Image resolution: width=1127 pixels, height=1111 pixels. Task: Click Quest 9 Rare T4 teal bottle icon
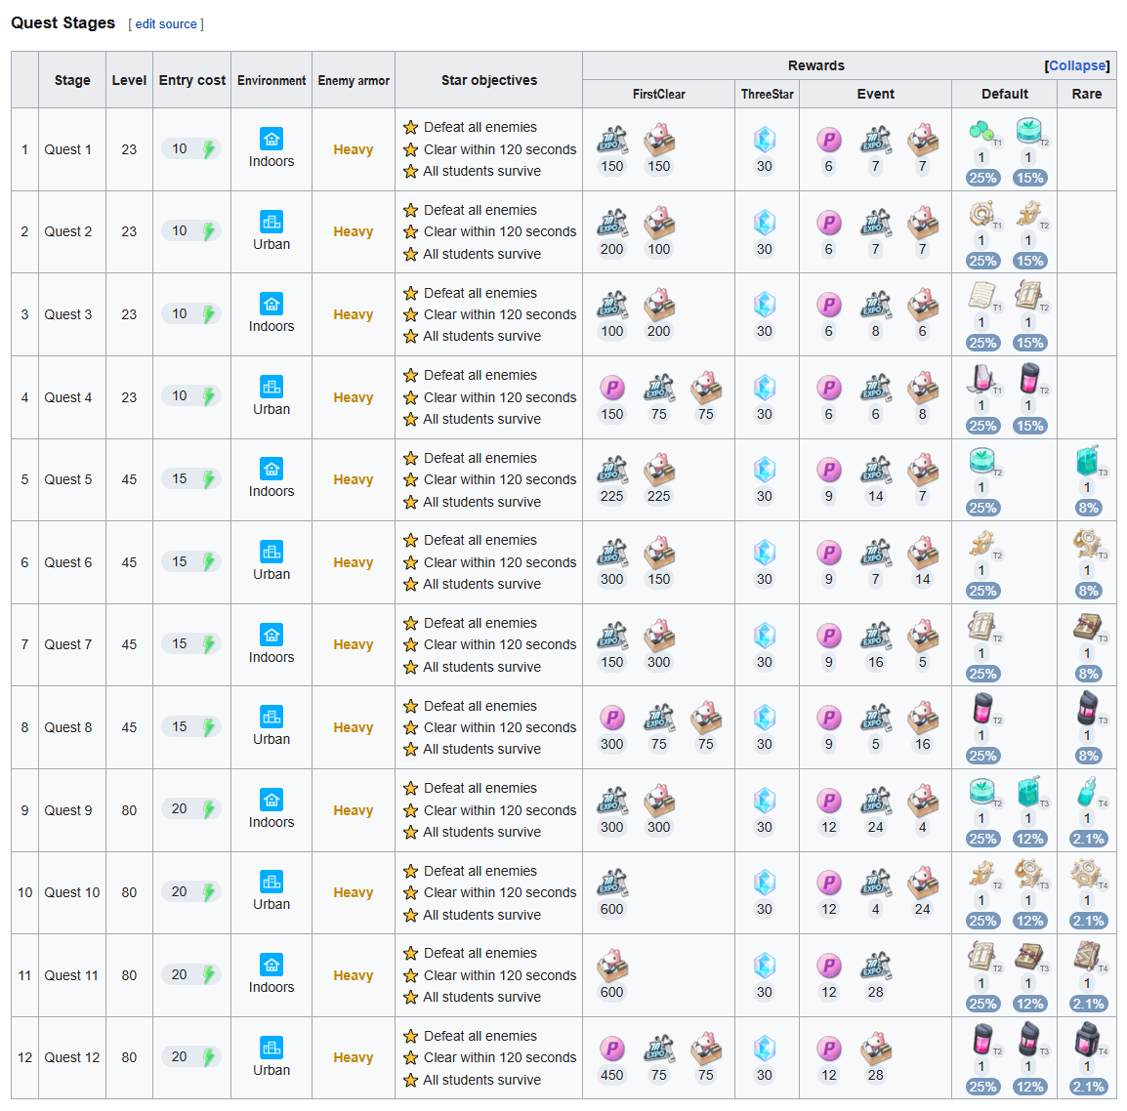(x=1087, y=791)
